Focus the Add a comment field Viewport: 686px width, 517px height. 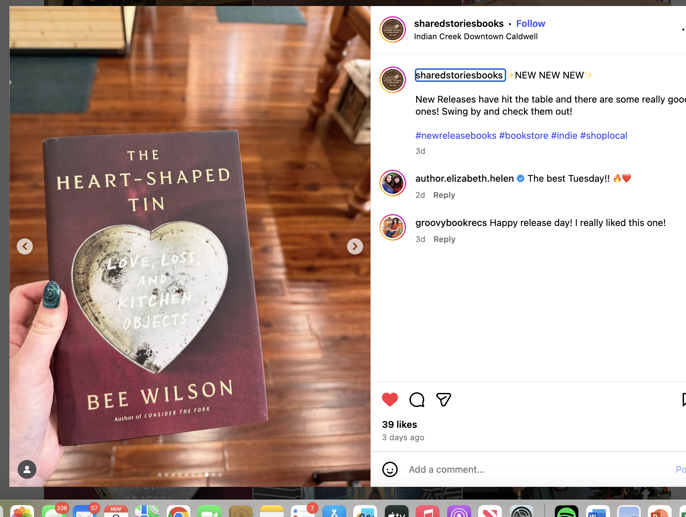pyautogui.click(x=537, y=469)
